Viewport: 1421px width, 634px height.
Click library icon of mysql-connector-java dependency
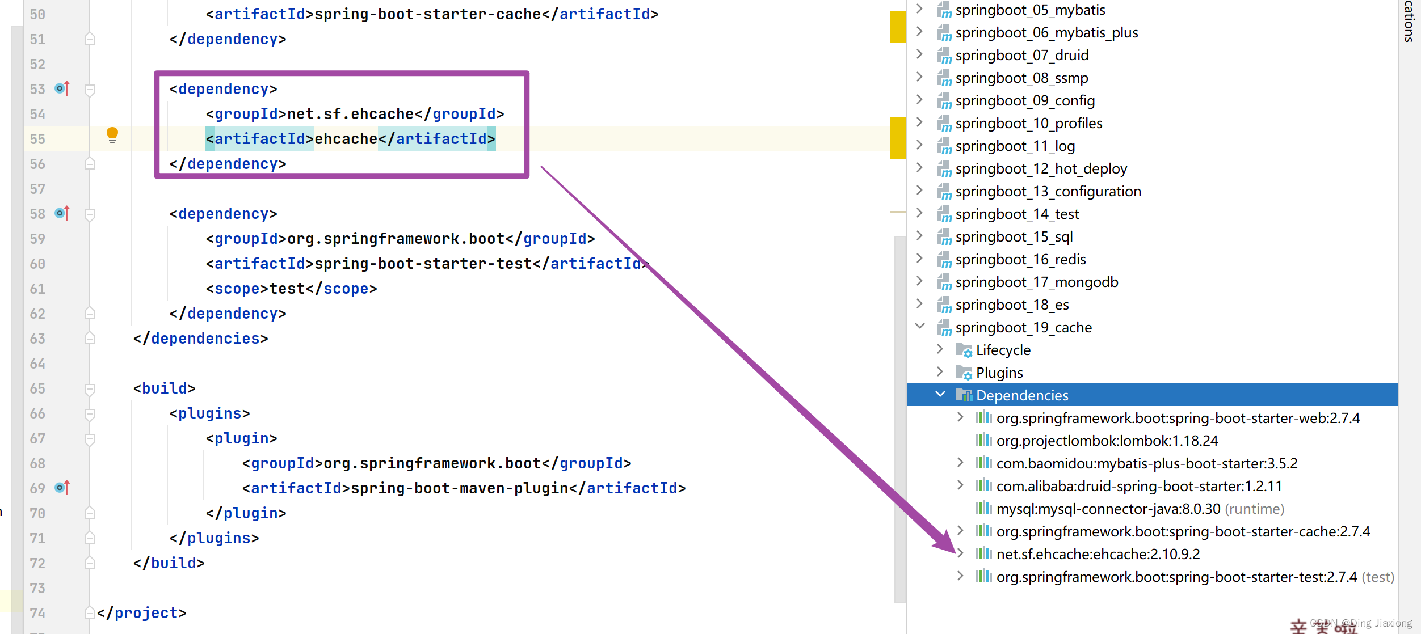click(983, 509)
